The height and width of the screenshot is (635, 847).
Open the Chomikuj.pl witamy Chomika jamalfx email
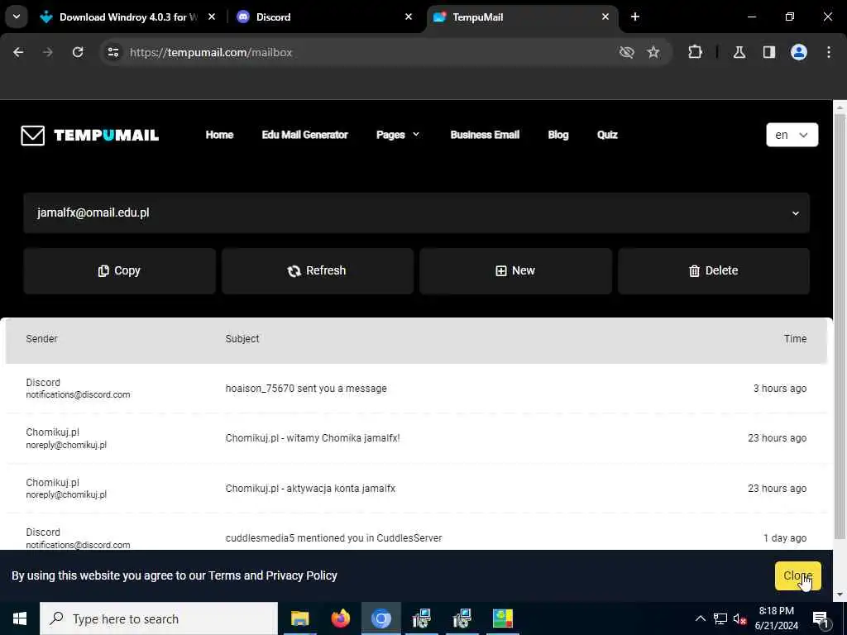(416, 438)
